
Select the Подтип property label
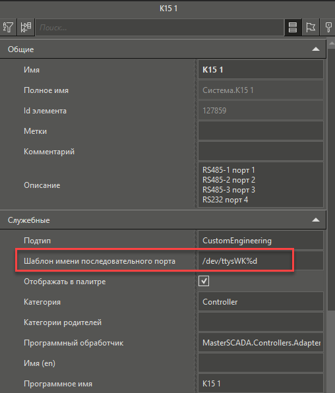(x=38, y=241)
